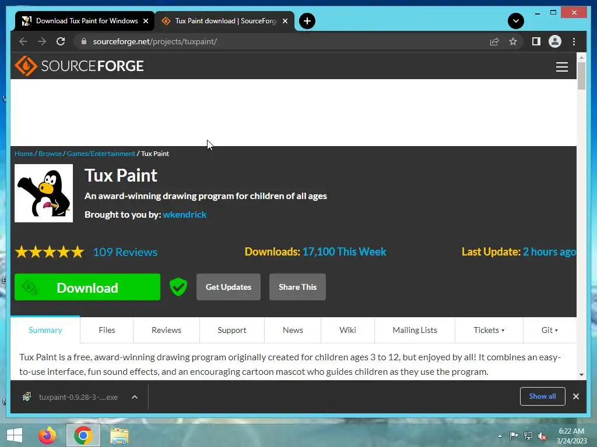597x447 pixels.
Task: Close the SourceForge tab
Action: tap(285, 21)
